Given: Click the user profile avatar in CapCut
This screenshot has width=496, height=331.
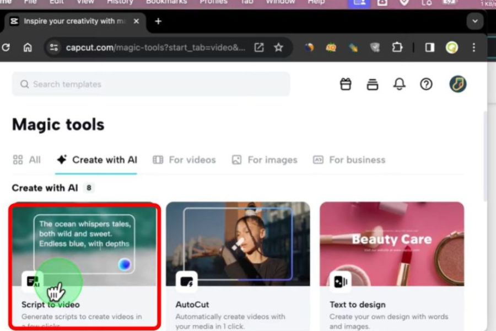Looking at the screenshot, I should (457, 84).
